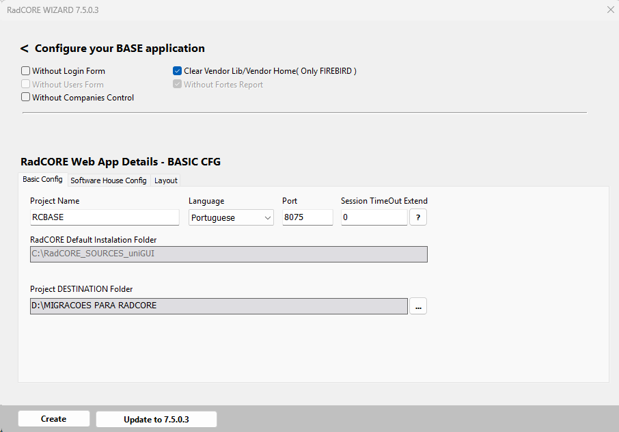Close the RadCORE Wizard window
Viewport: 619px width, 432px height.
pos(610,10)
